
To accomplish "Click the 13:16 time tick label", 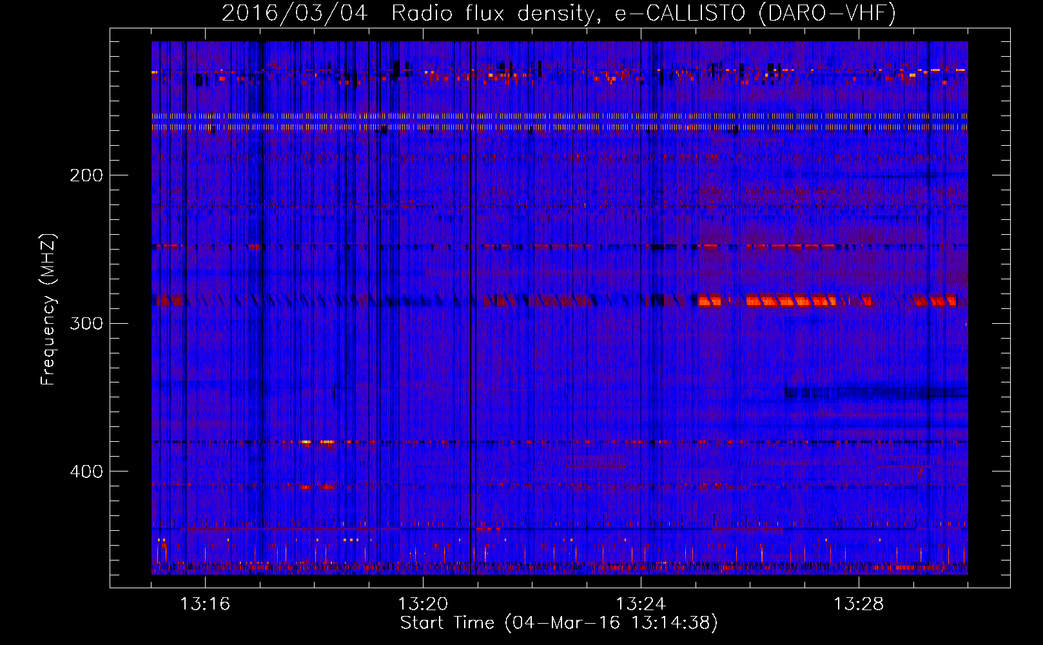I will [205, 604].
